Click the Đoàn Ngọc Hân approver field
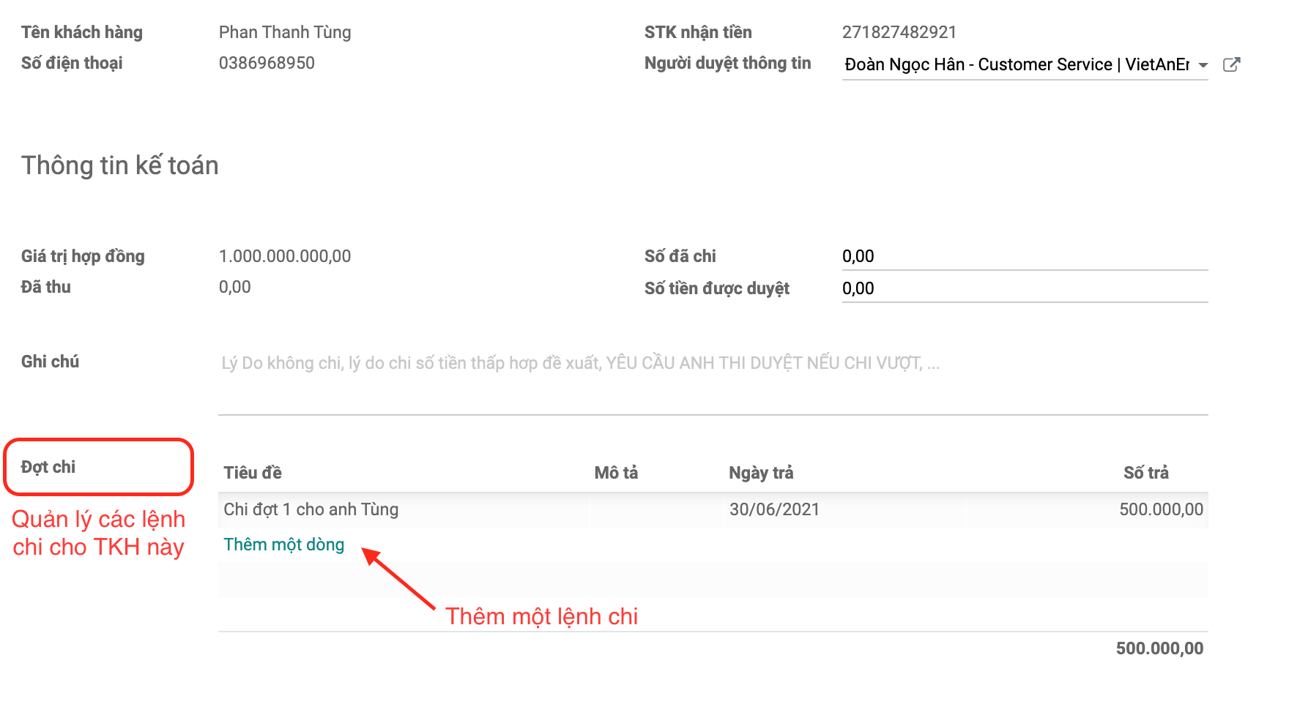 coord(1016,64)
